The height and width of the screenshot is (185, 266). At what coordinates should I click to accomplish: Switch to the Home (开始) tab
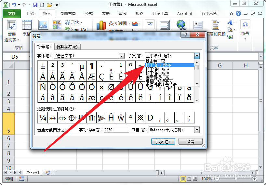tap(30, 14)
